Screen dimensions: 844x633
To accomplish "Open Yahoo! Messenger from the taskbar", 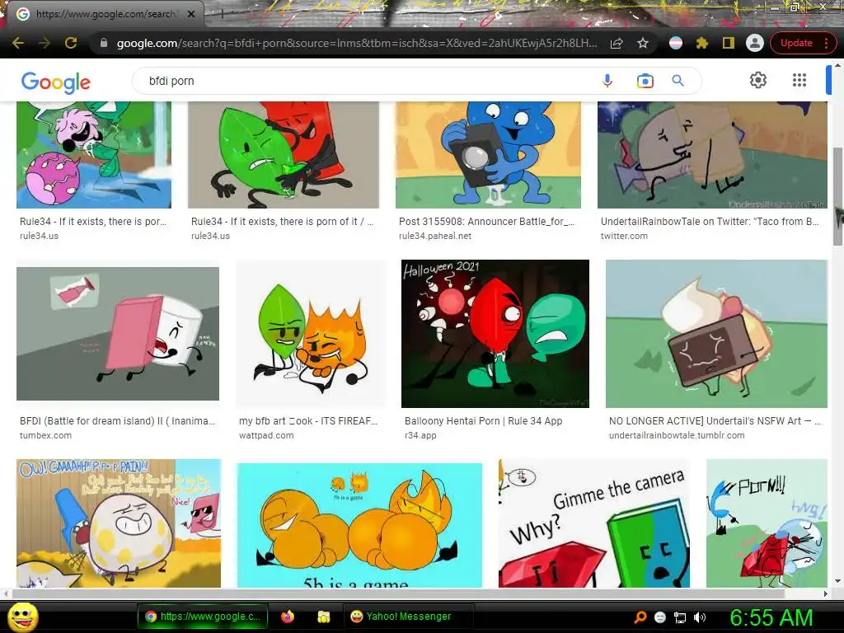I will pos(408,617).
